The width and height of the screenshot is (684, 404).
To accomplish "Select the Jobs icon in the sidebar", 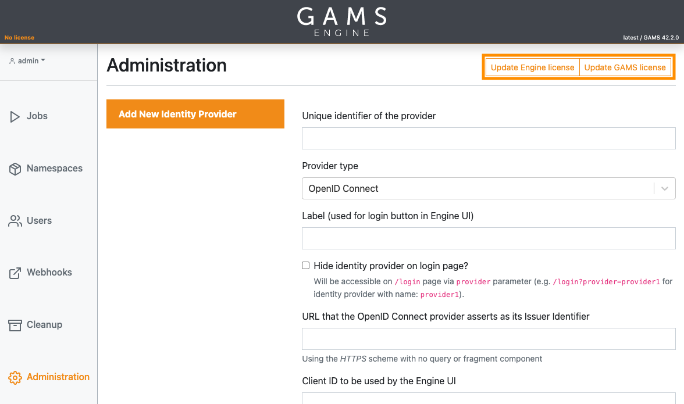I will (15, 116).
